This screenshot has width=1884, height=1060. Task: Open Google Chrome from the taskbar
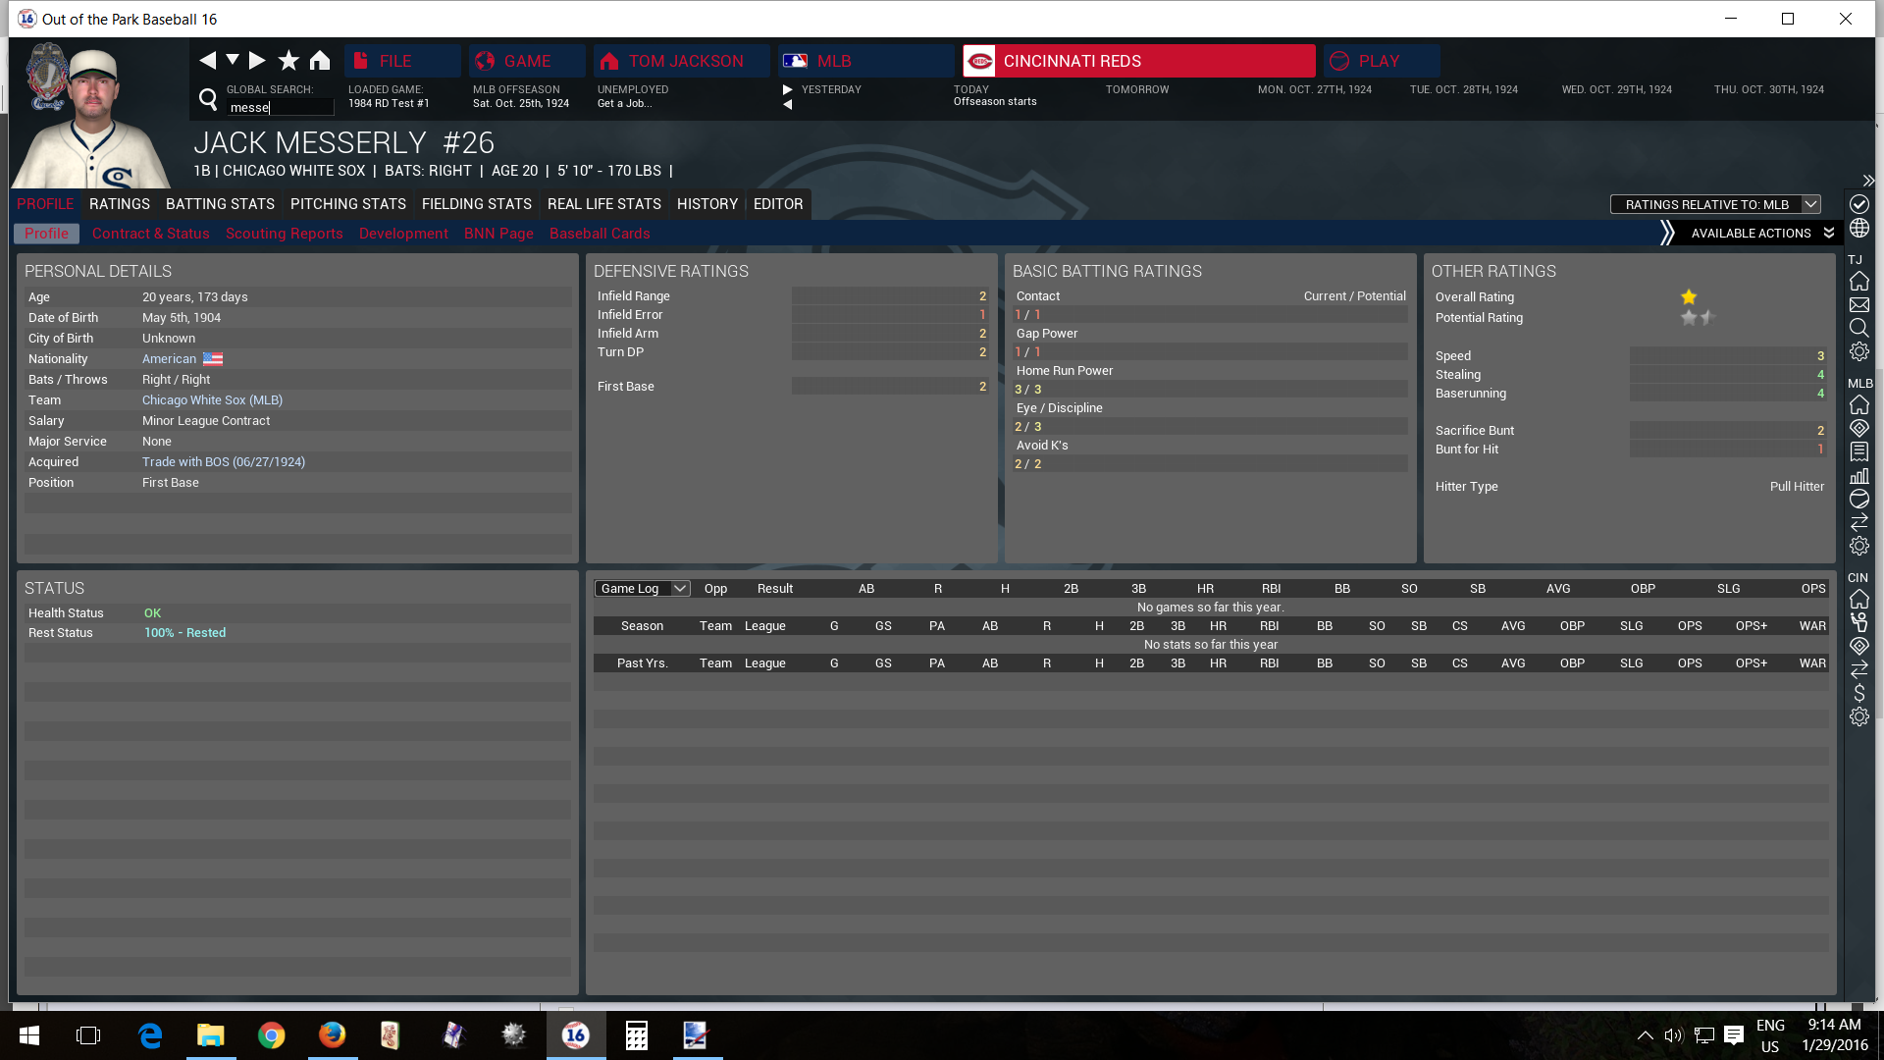[x=272, y=1035]
